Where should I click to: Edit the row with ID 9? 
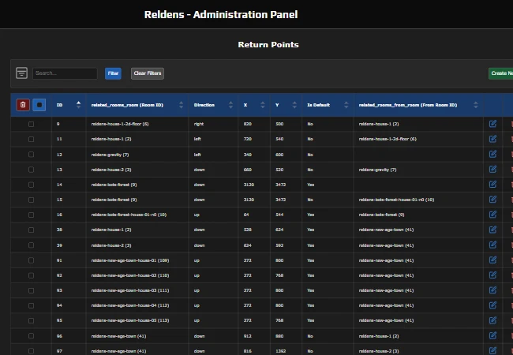pos(492,124)
